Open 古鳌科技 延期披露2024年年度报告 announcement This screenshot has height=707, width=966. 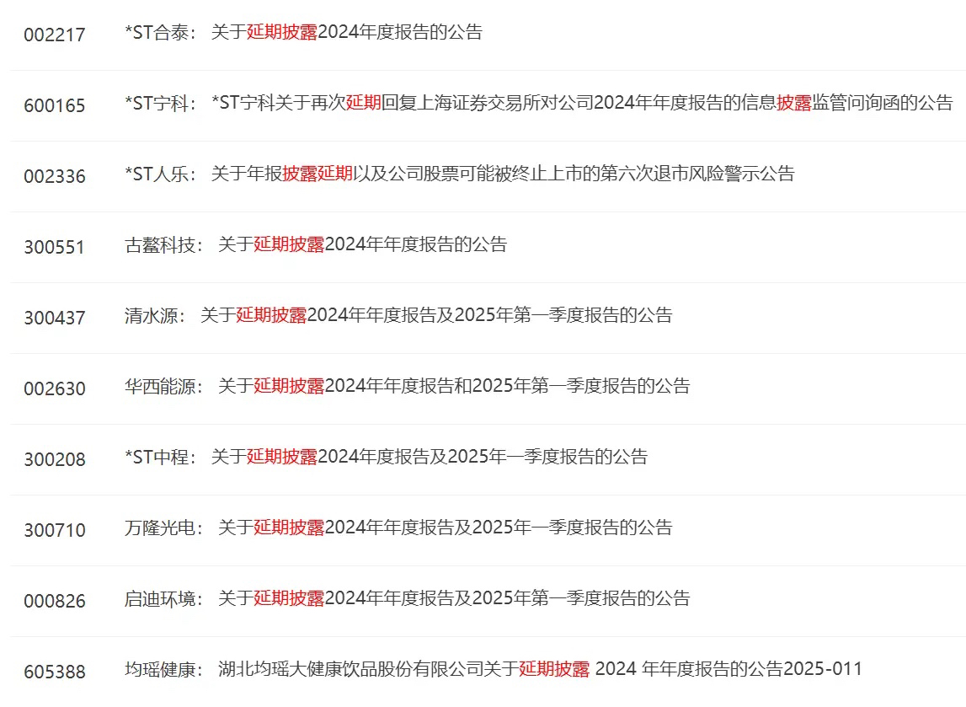pyautogui.click(x=362, y=244)
